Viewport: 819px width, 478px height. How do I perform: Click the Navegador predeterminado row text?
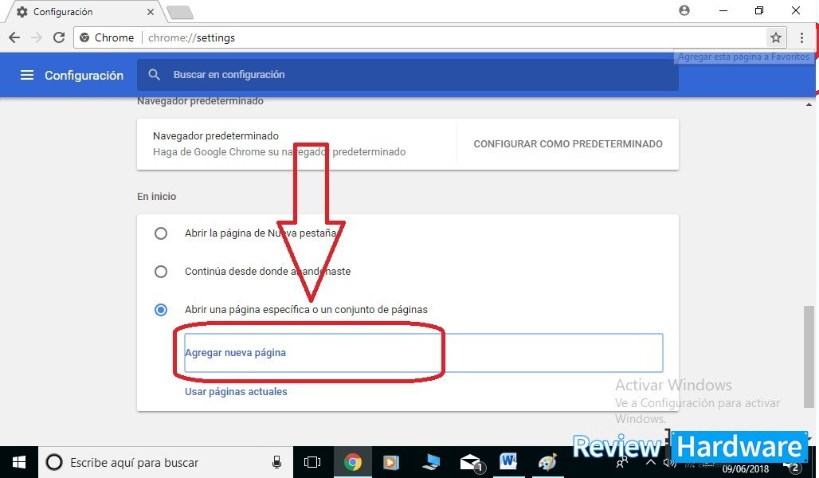tap(216, 135)
